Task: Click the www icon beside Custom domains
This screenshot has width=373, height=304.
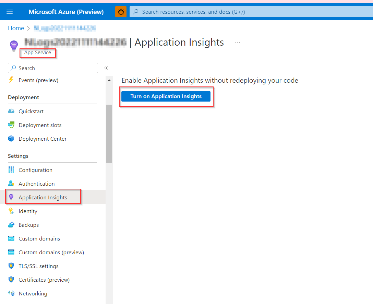Action: (x=11, y=238)
